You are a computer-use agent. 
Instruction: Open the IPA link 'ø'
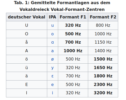tap(52, 59)
